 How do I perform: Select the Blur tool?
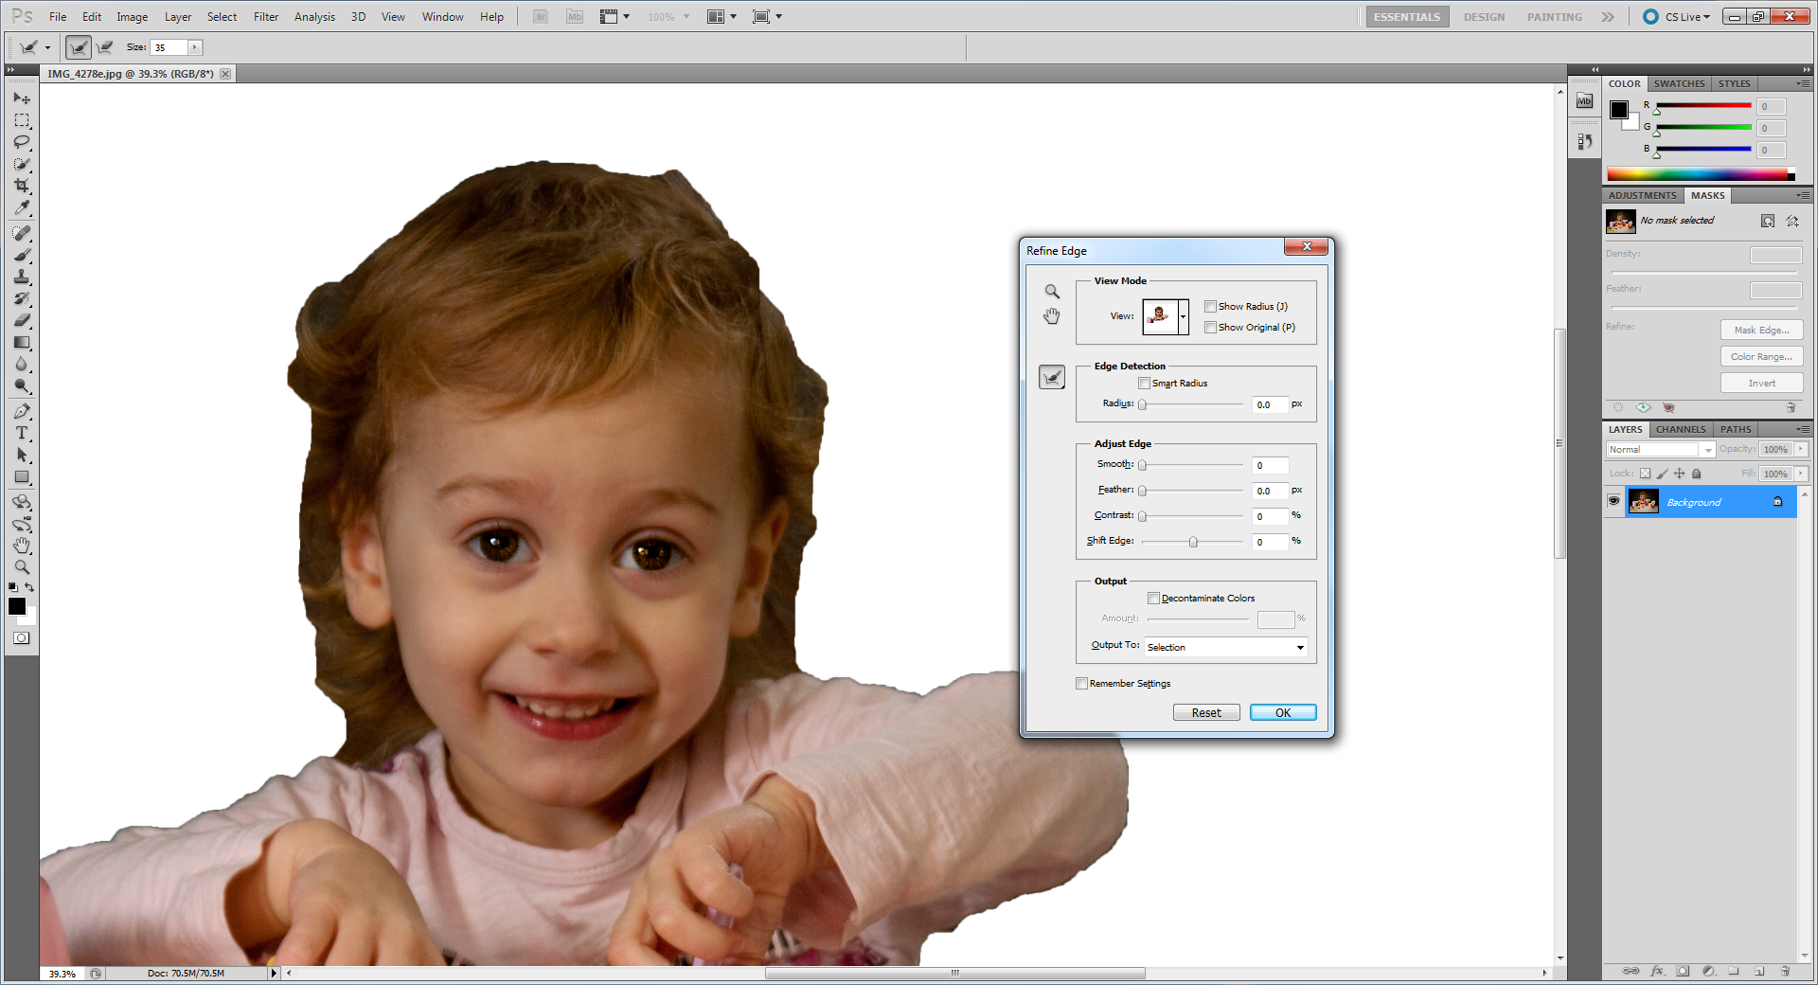[22, 364]
